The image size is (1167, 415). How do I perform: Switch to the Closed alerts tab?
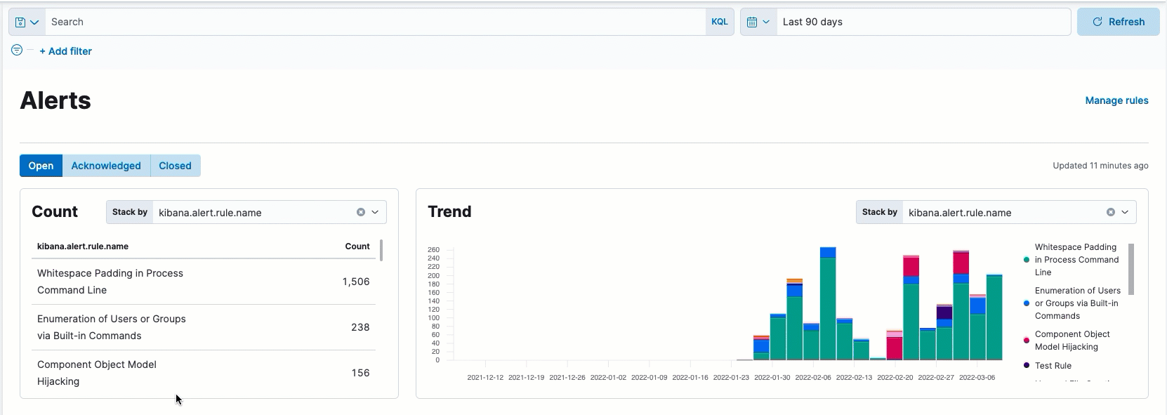pyautogui.click(x=175, y=166)
